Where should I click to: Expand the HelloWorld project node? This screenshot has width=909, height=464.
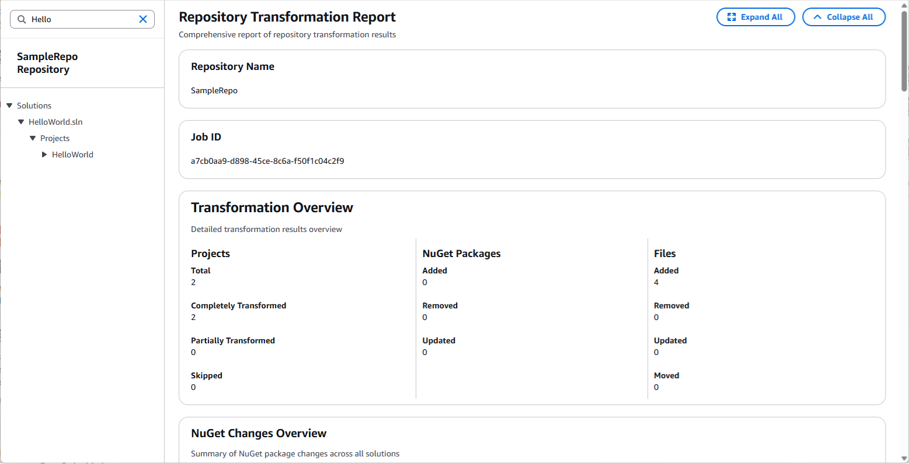tap(44, 154)
